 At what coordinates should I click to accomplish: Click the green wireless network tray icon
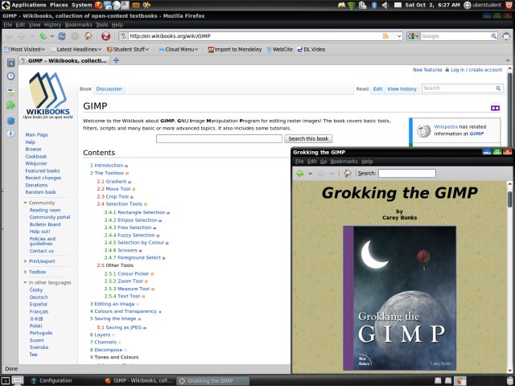[x=352, y=5]
